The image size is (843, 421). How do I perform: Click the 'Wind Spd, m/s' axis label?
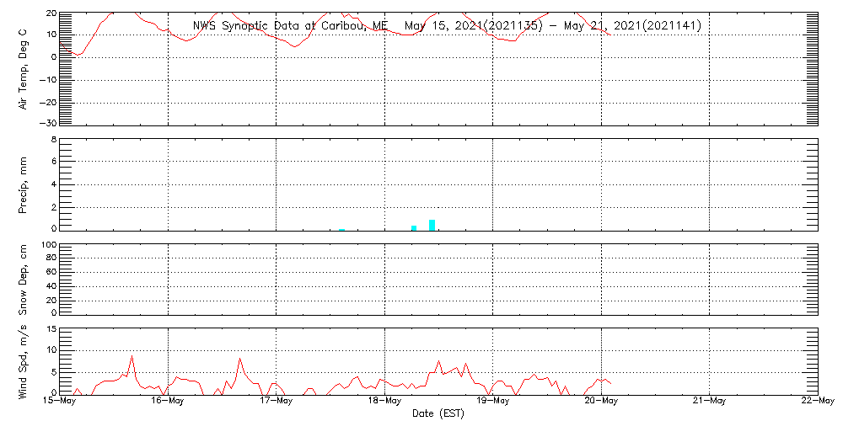tap(24, 360)
